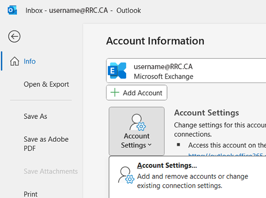Open the Open & Export tab
The height and width of the screenshot is (198, 266).
46,84
